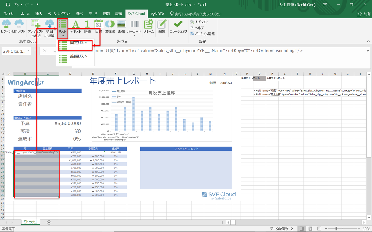
Task: Click the Login cloud icon
Action: (6, 26)
